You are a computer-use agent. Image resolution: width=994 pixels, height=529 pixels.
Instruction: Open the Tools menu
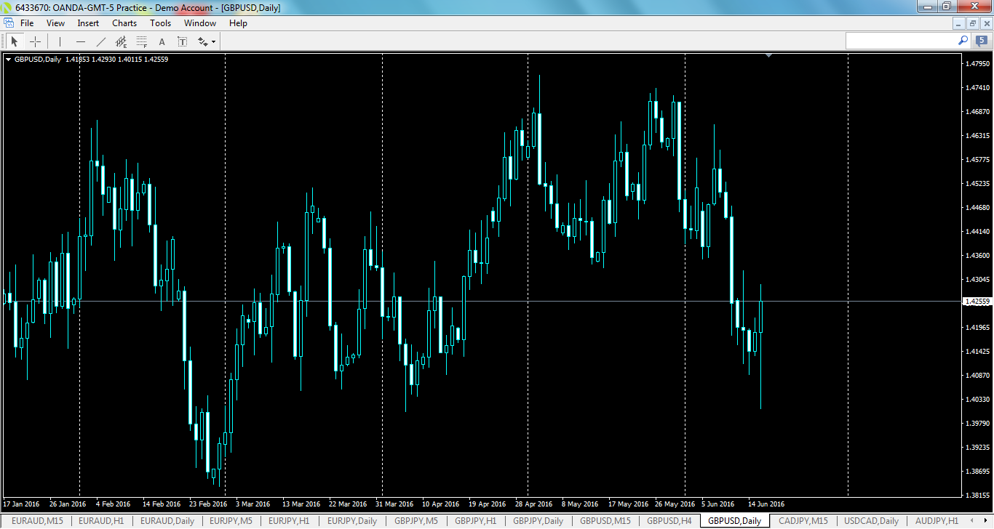pyautogui.click(x=160, y=23)
